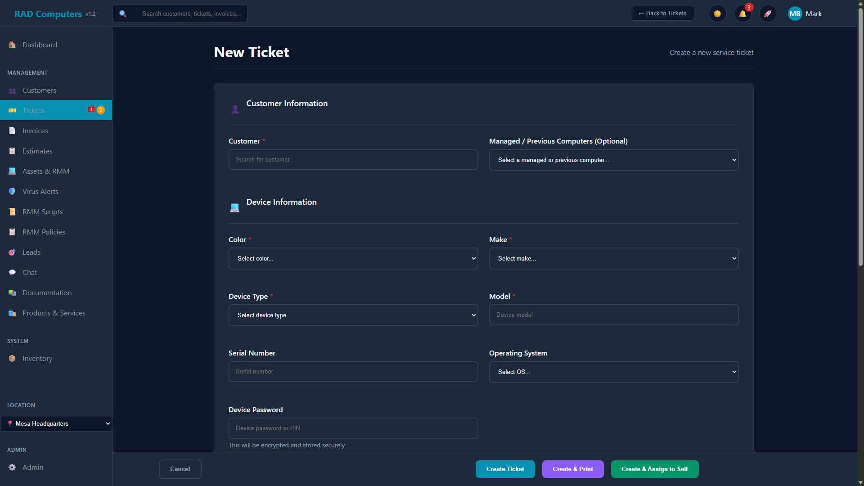Switch to the Invoices section
The image size is (864, 486).
coord(35,130)
